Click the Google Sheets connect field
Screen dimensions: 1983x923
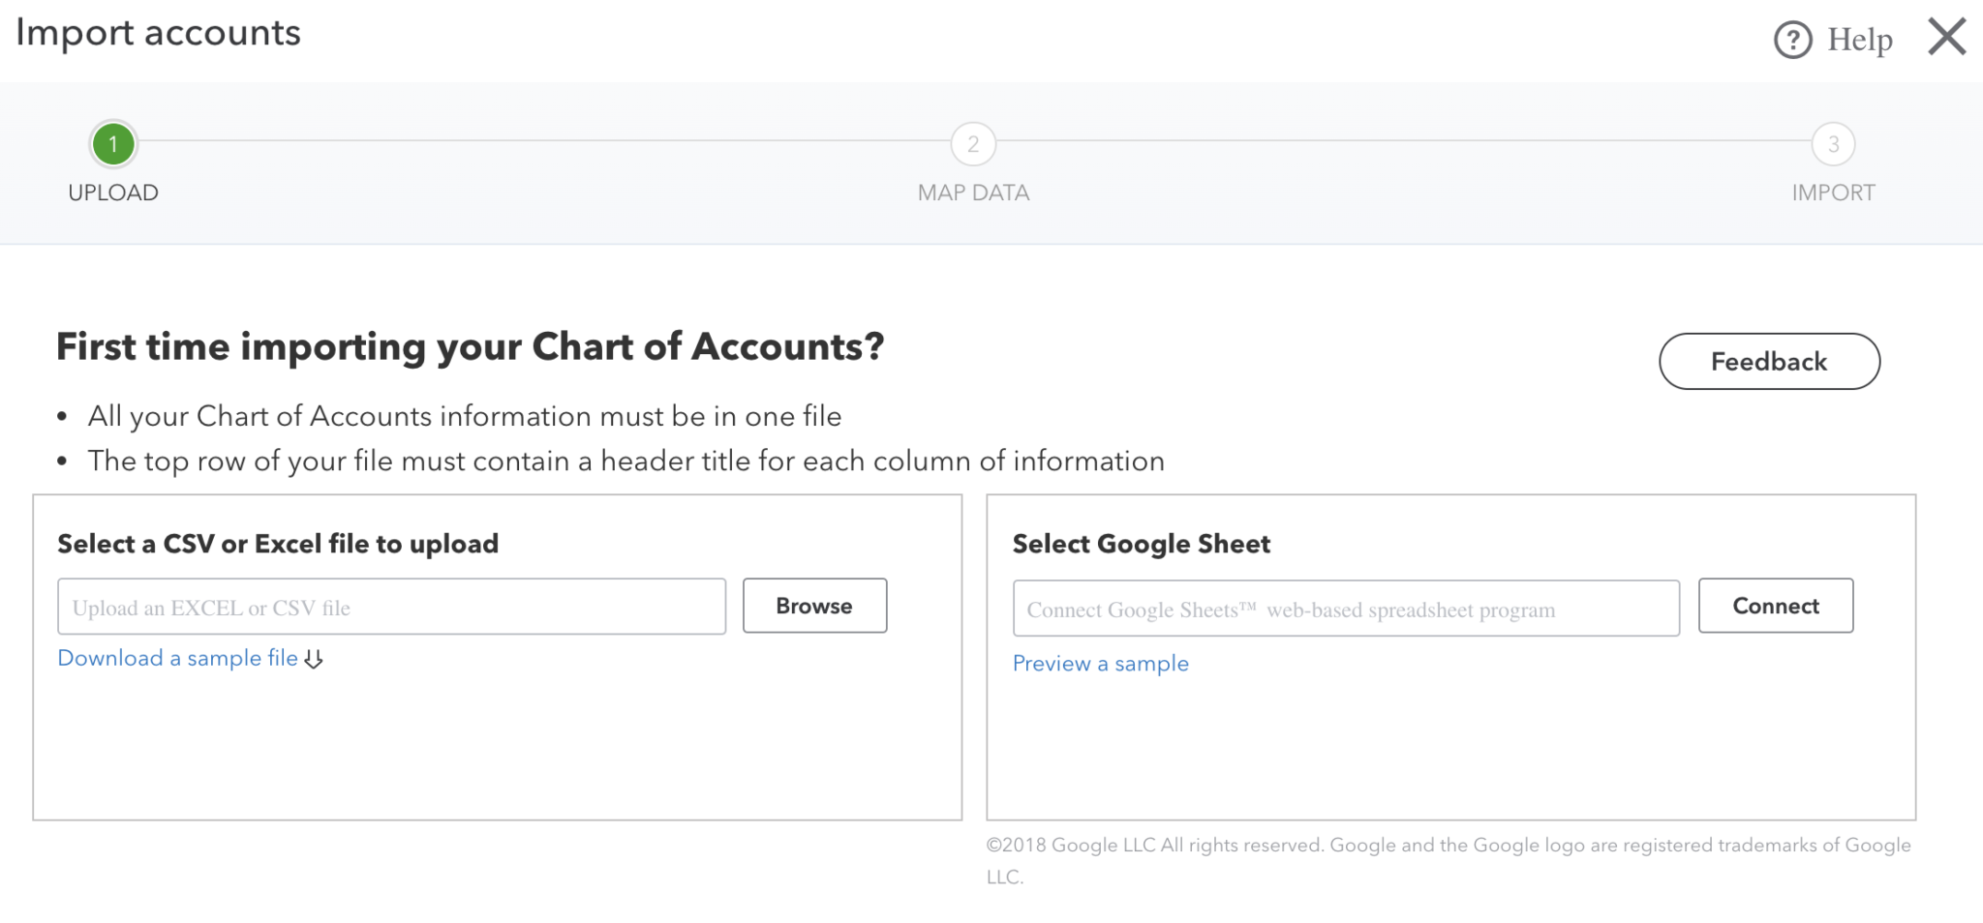point(1346,609)
